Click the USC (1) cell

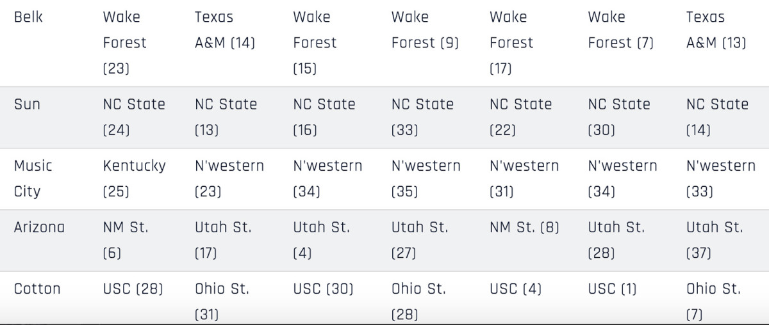tap(612, 289)
